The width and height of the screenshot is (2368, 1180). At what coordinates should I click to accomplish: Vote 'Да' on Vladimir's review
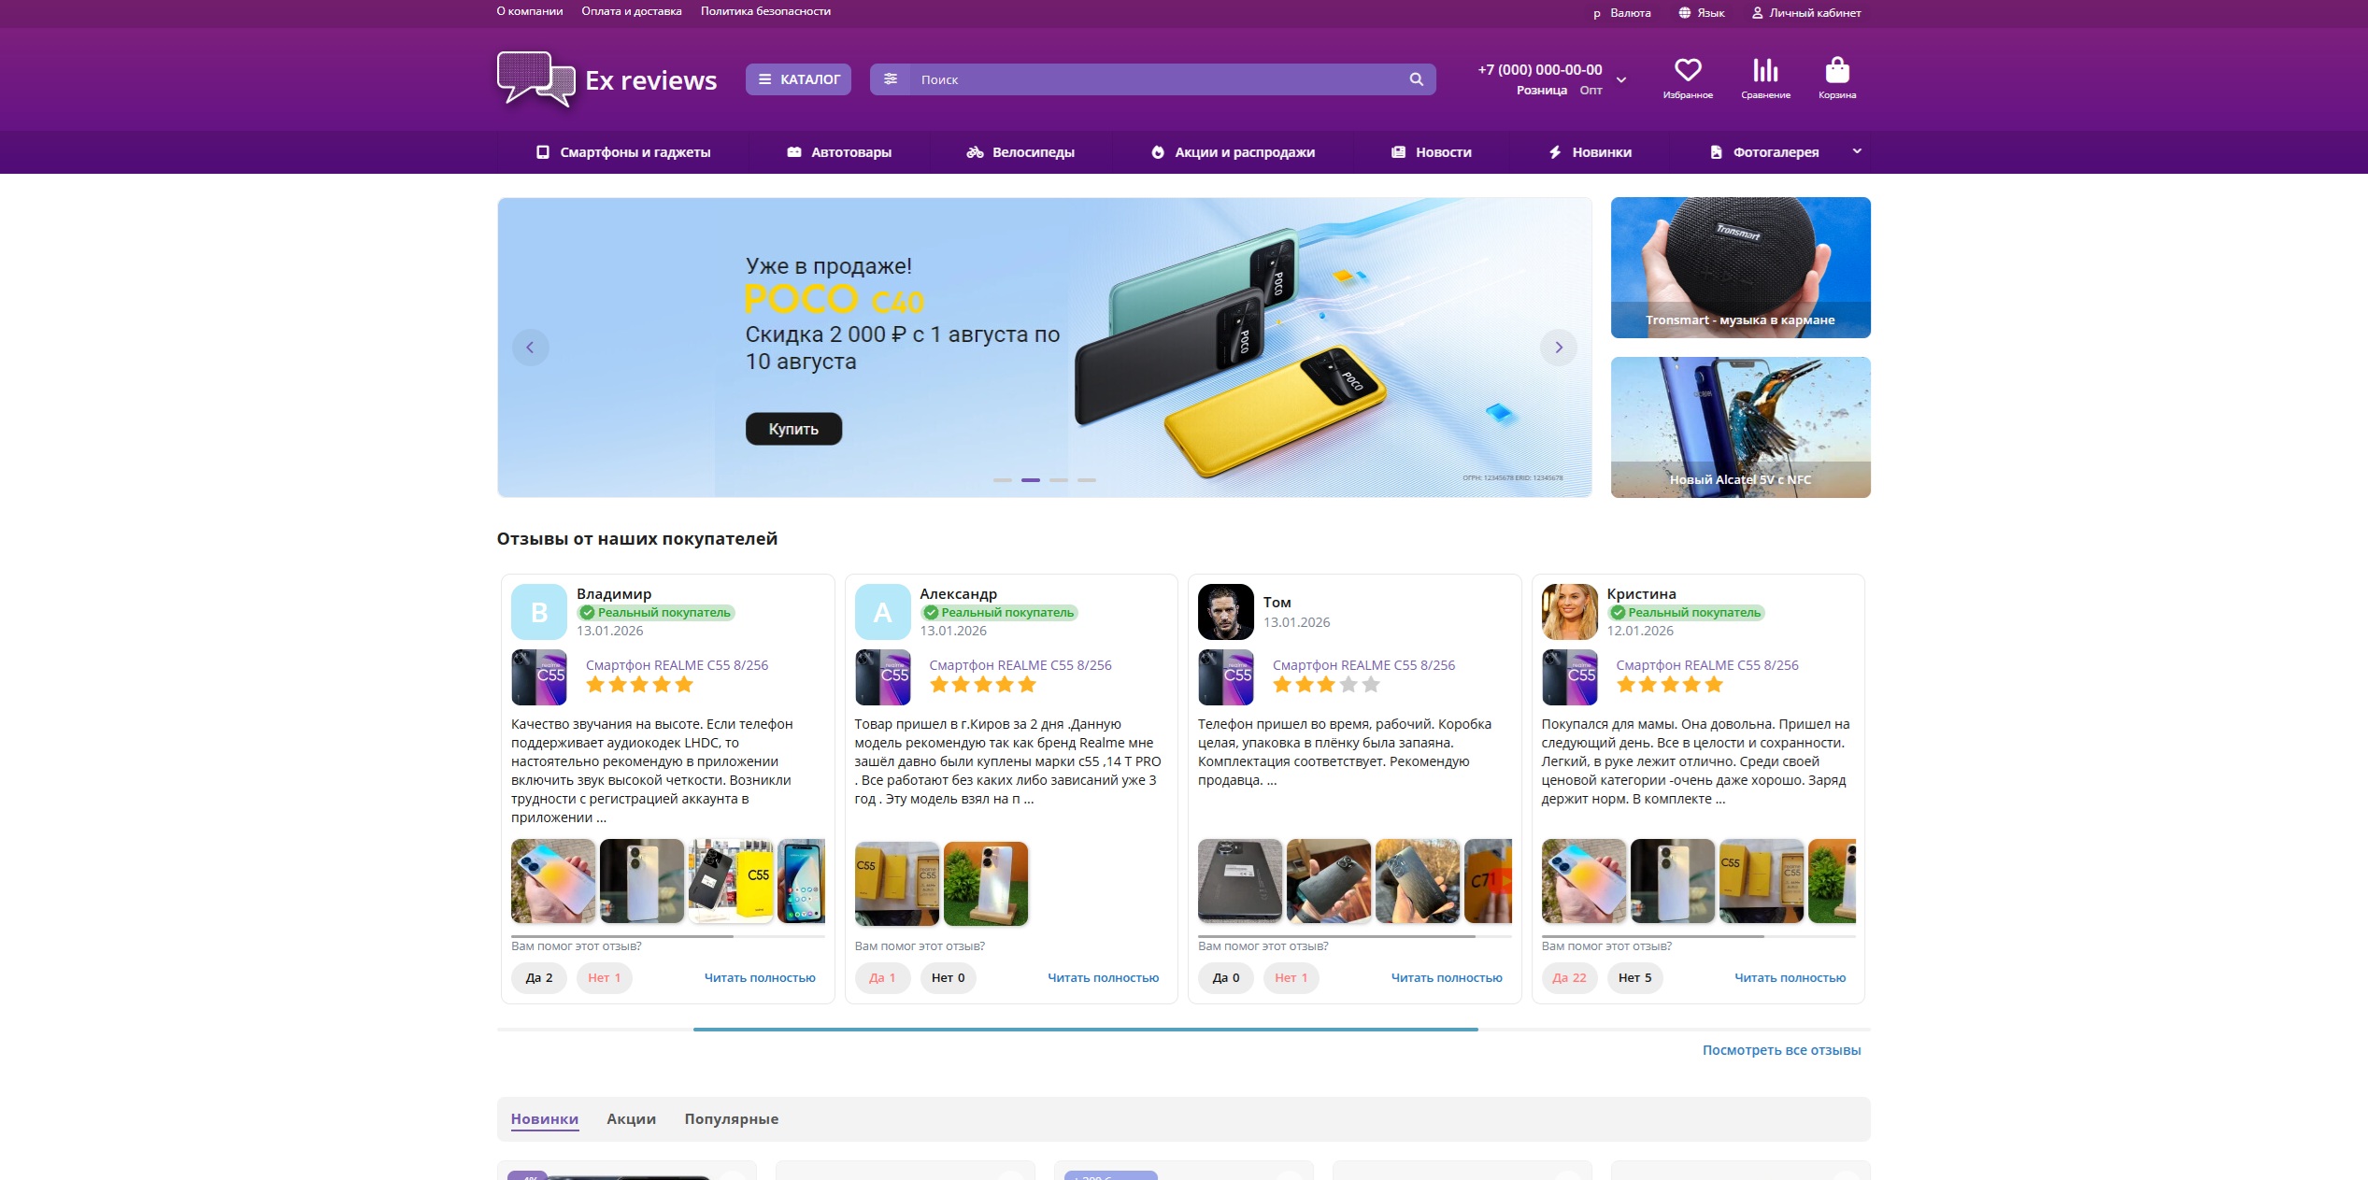(538, 978)
